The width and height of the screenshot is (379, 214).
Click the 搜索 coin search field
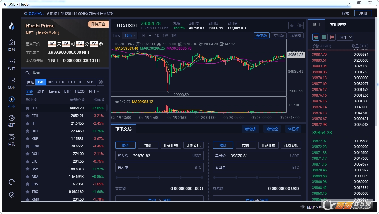(65, 73)
